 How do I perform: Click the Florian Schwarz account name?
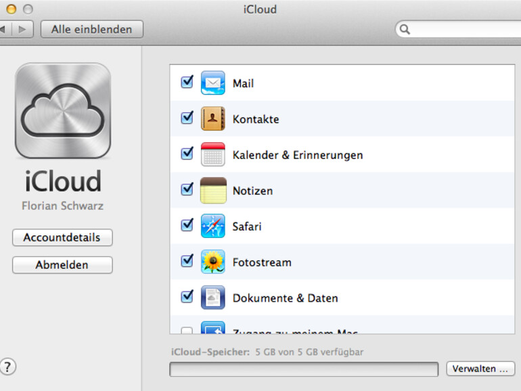[x=62, y=206]
